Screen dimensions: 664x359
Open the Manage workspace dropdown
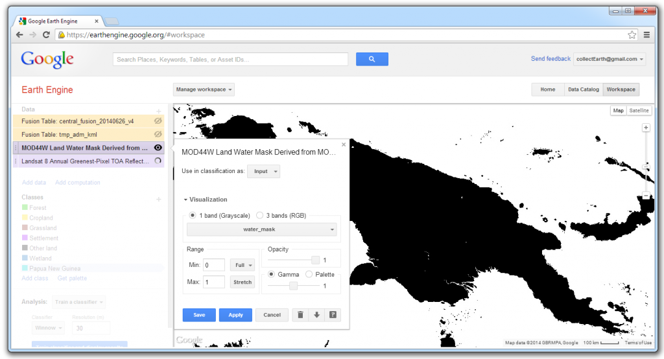pyautogui.click(x=204, y=89)
